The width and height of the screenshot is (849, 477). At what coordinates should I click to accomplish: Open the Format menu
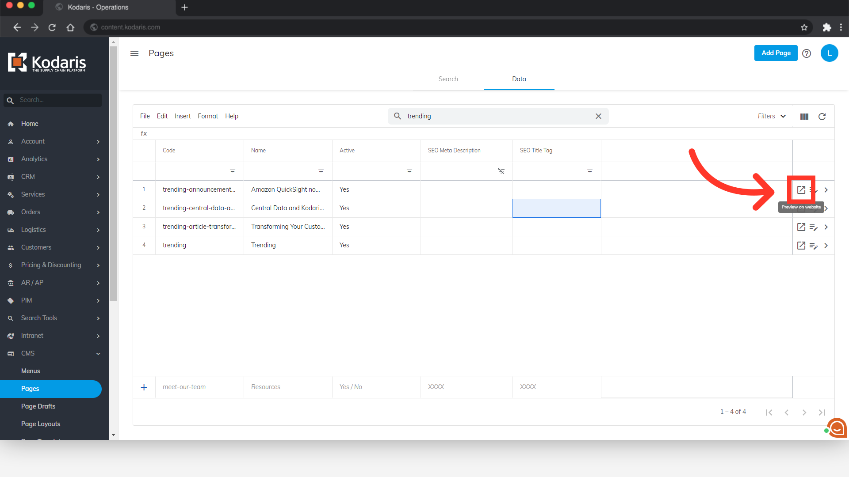(x=208, y=116)
